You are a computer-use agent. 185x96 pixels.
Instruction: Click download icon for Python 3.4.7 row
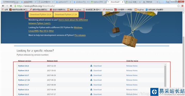pos(91,85)
